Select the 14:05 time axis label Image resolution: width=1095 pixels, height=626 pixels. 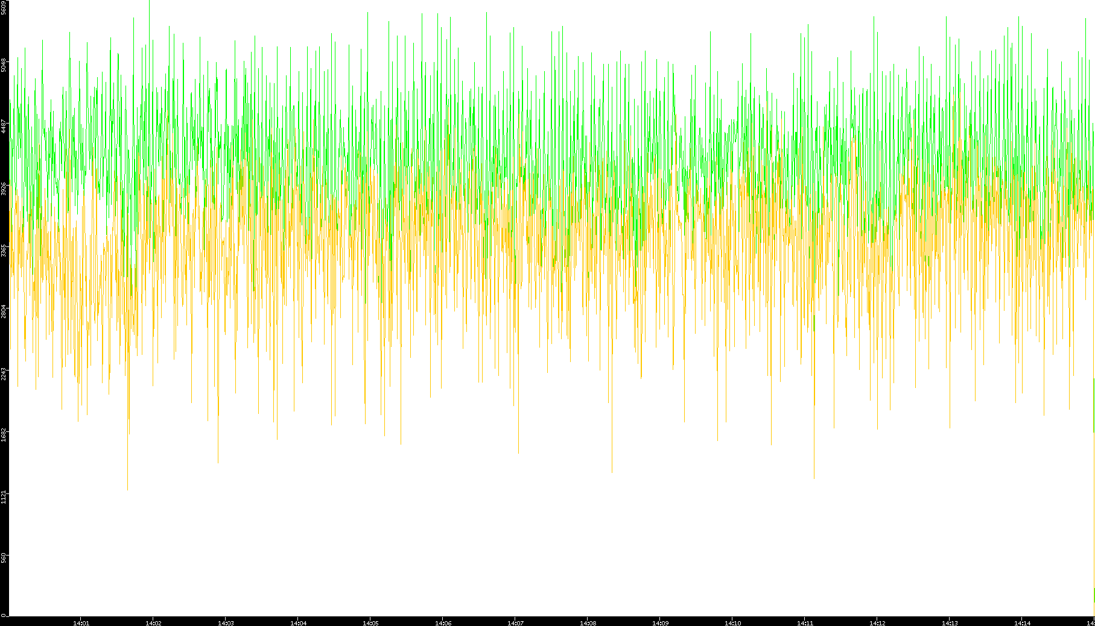(370, 623)
